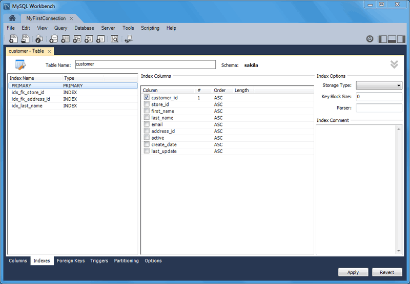Toggle the bottom output panel visibility

point(392,39)
